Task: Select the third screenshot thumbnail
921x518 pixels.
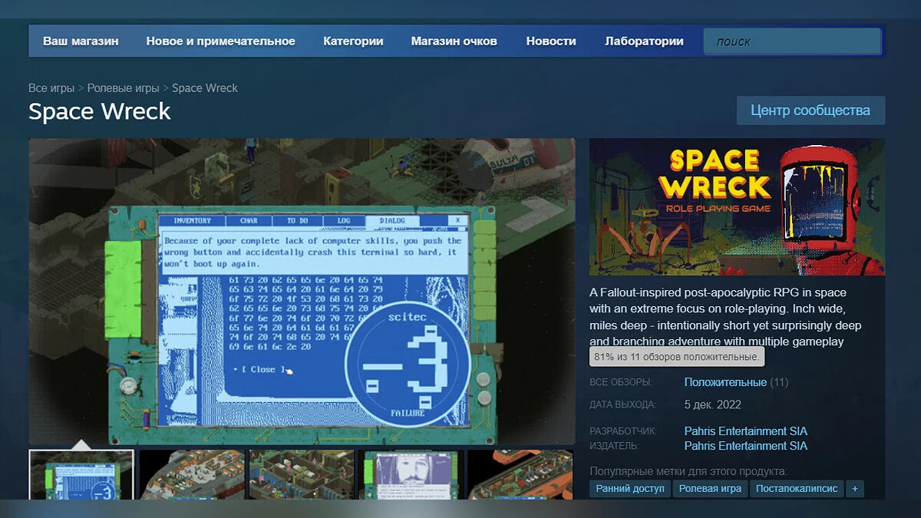Action: (x=302, y=475)
